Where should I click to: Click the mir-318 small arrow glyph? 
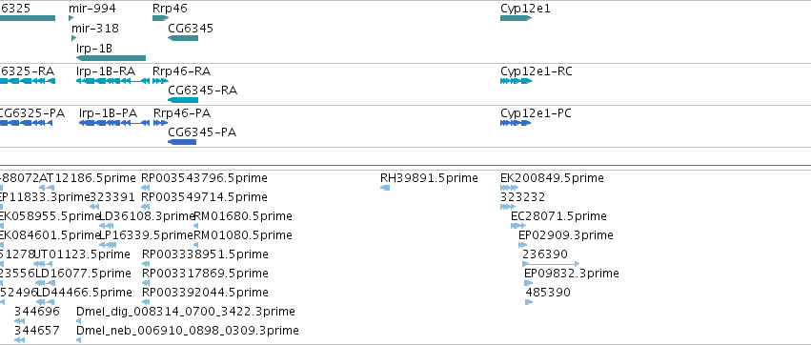pos(74,38)
